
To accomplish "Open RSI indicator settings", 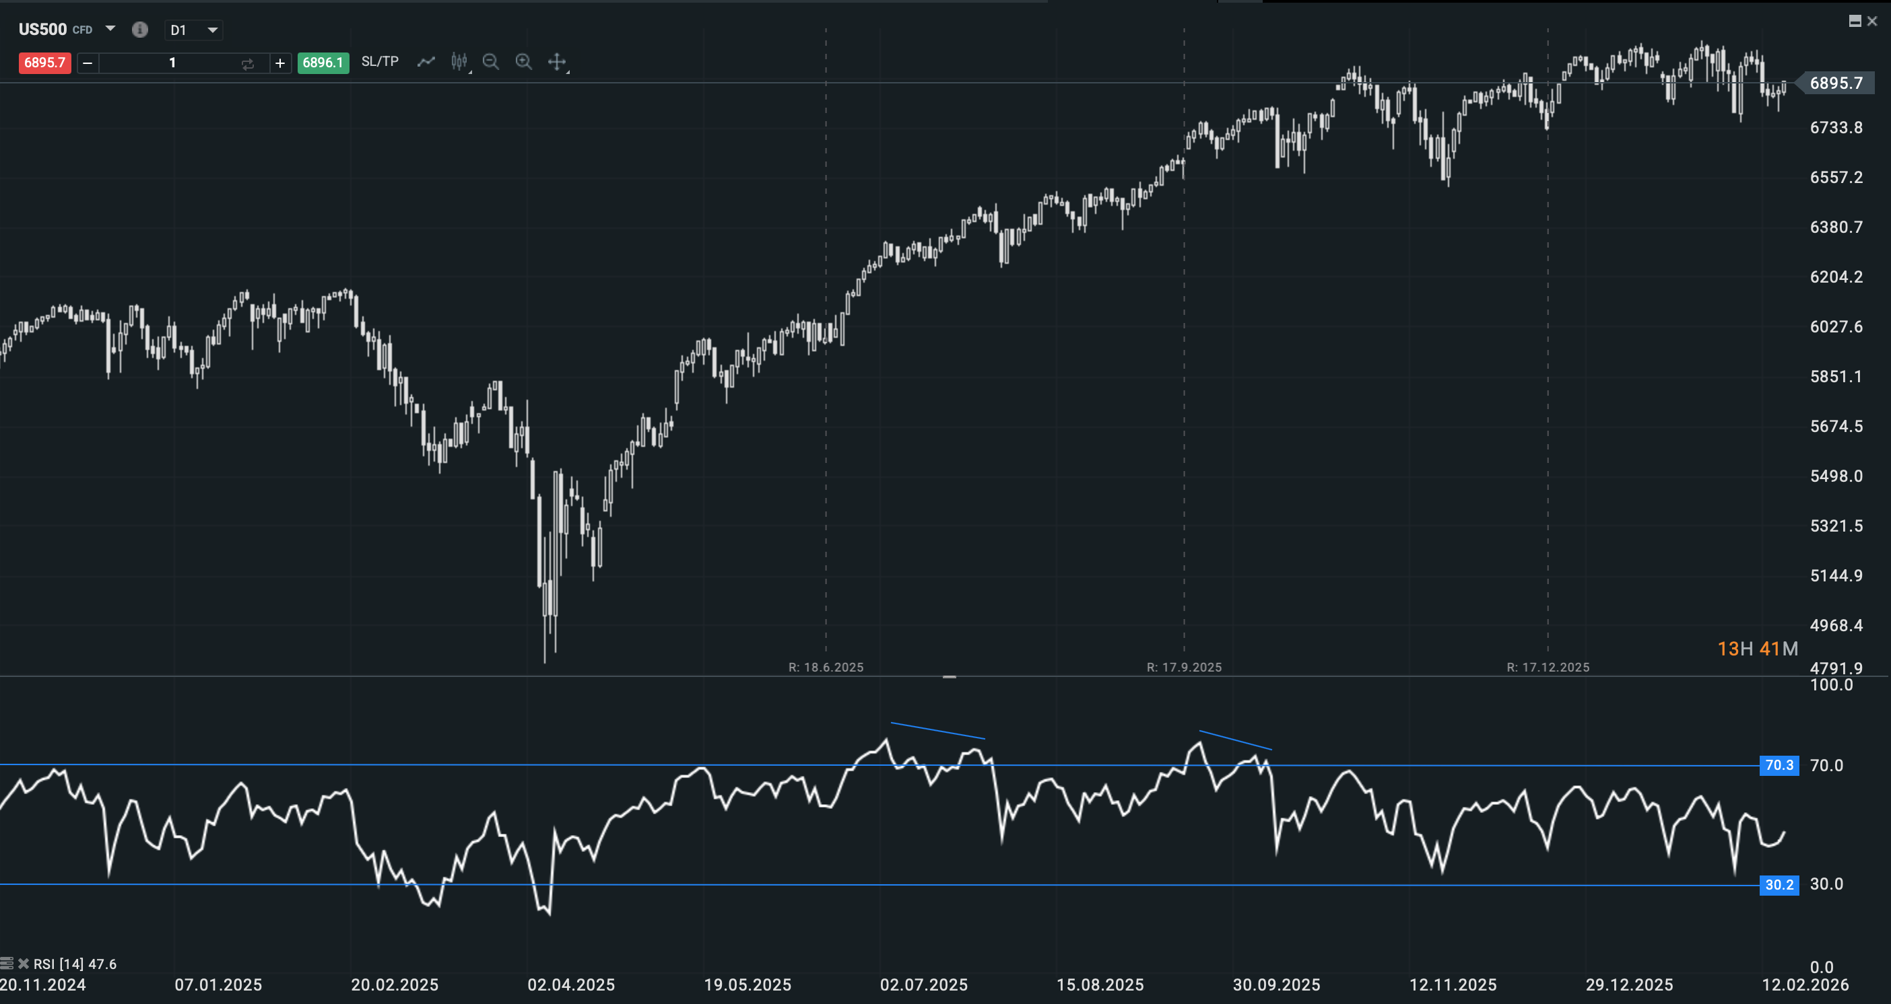I will click(x=7, y=964).
